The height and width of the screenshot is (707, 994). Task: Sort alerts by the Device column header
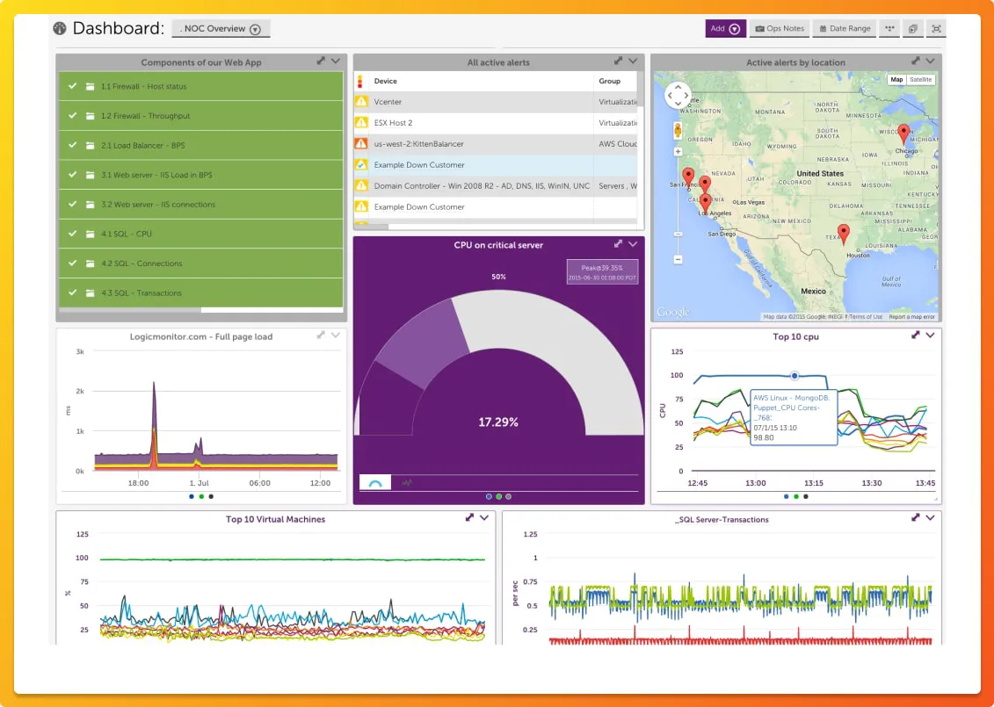(386, 81)
